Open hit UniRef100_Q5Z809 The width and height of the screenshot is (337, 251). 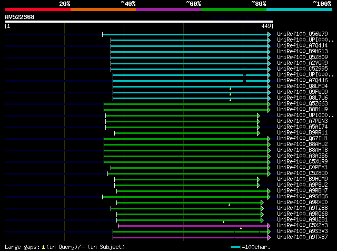302,57
